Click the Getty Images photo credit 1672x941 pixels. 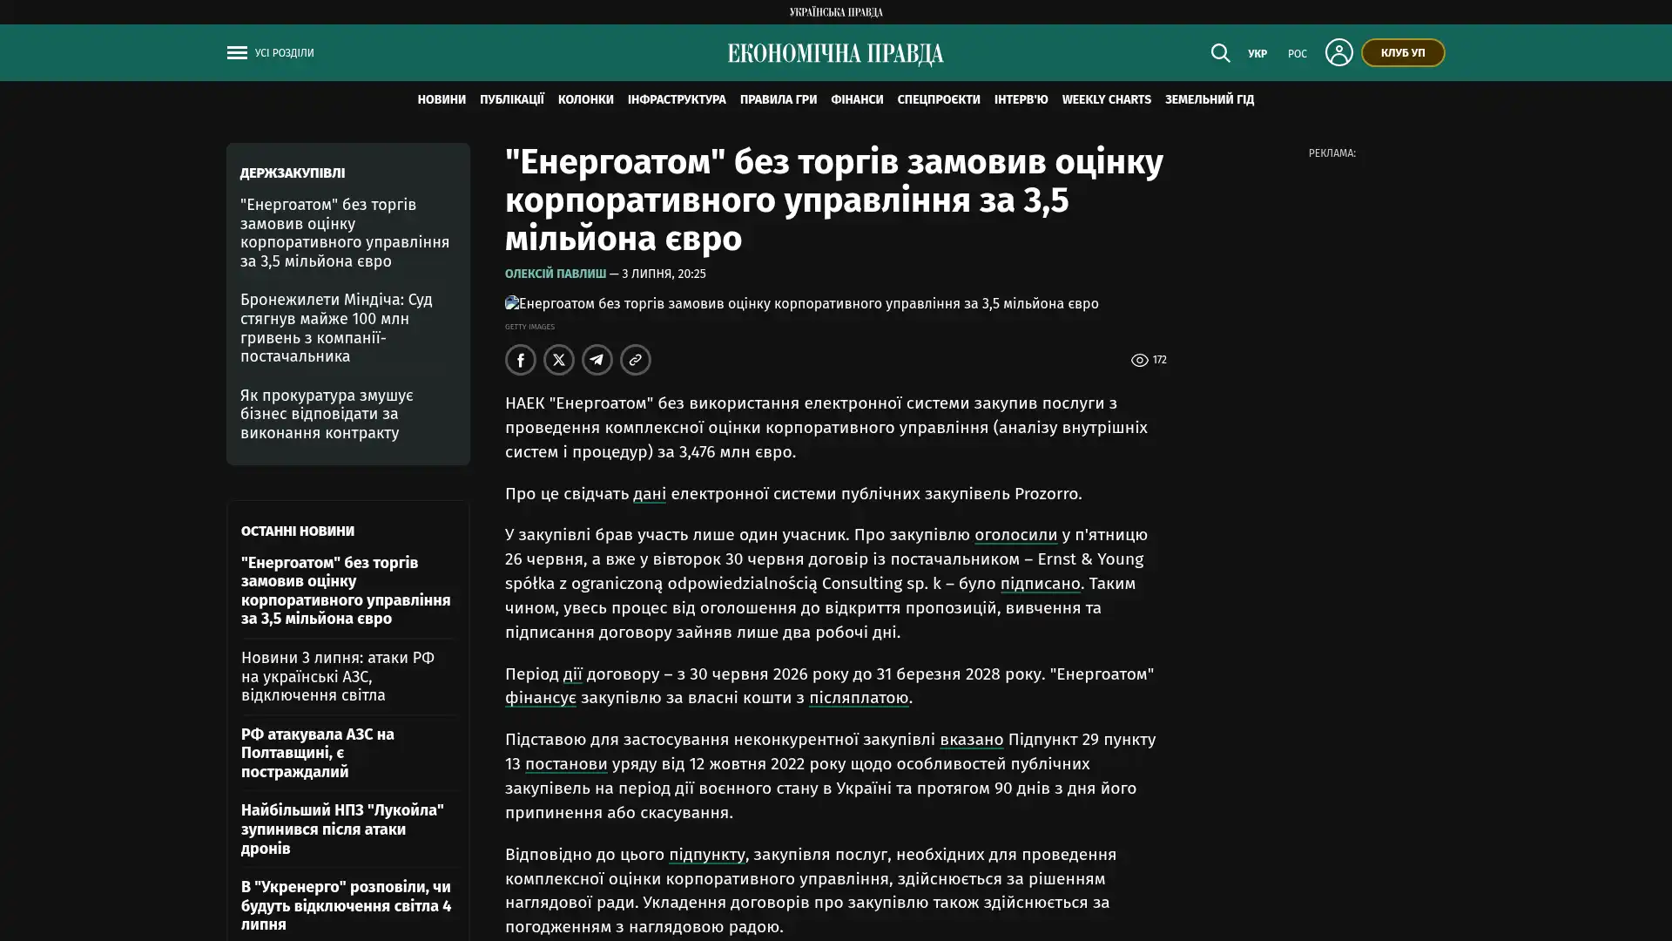coord(529,328)
